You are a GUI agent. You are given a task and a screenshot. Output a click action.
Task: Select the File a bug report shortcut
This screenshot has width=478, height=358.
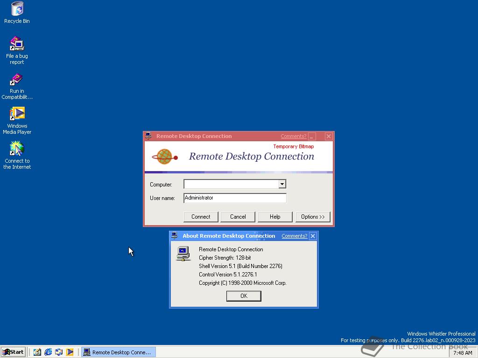(x=17, y=50)
